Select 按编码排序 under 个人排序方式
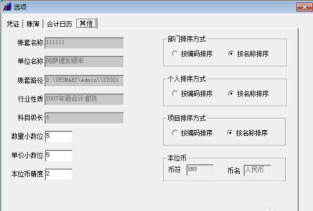 [174, 93]
